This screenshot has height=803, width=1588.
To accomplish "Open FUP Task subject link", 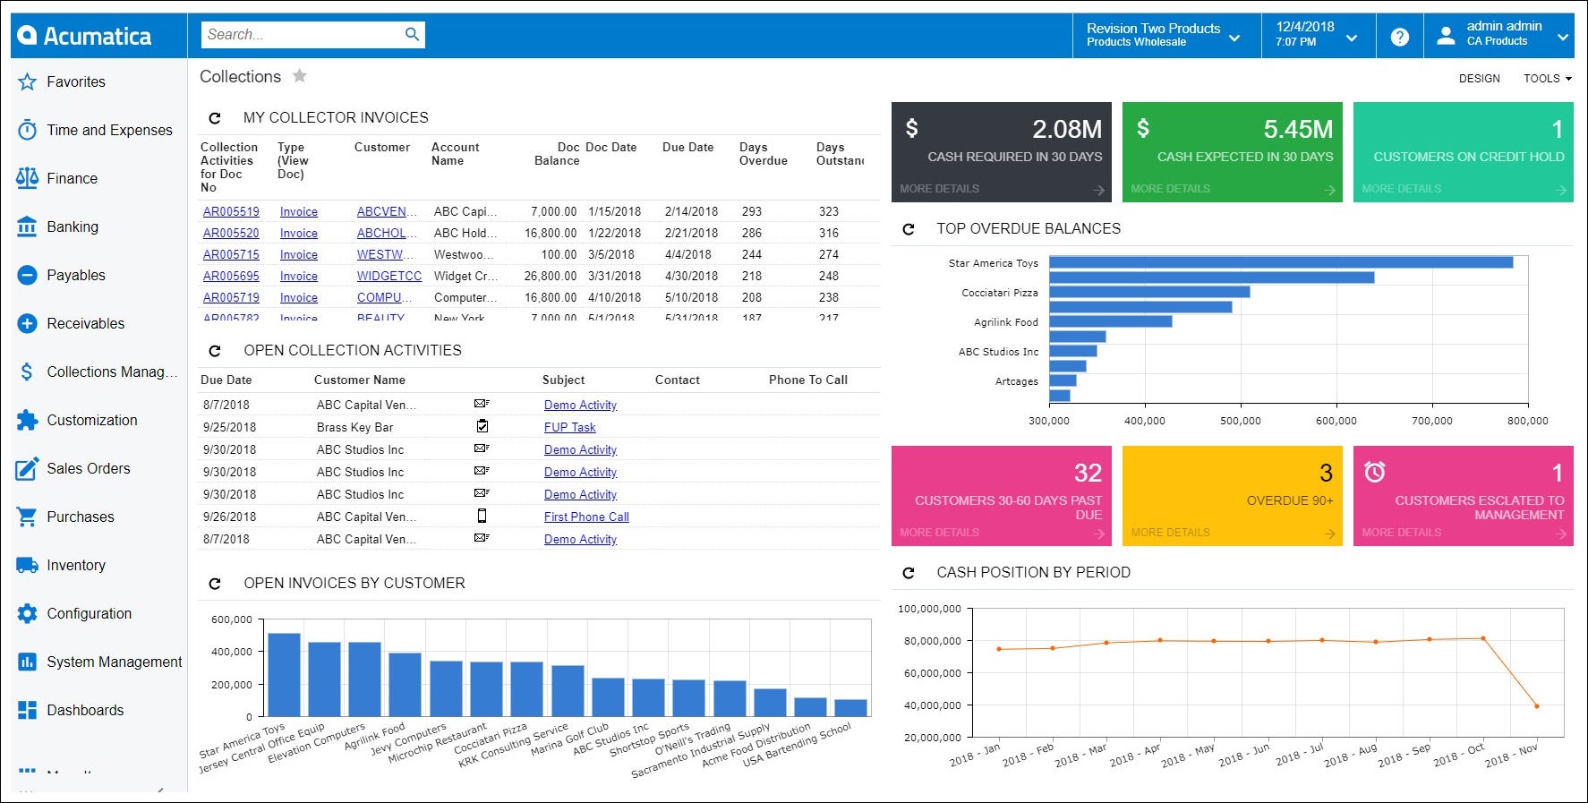I will point(570,427).
